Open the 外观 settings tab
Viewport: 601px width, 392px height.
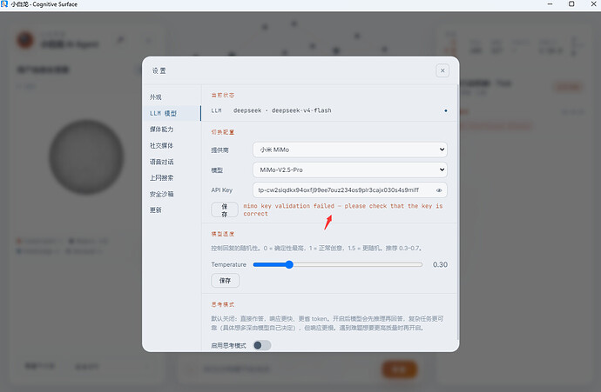click(x=156, y=97)
